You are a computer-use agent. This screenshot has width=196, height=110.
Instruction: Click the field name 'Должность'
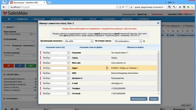click(x=77, y=78)
